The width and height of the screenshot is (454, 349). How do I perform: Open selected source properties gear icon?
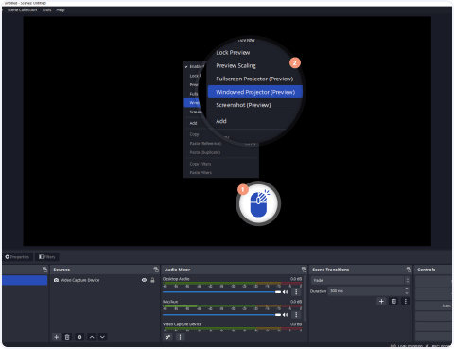[x=79, y=337]
